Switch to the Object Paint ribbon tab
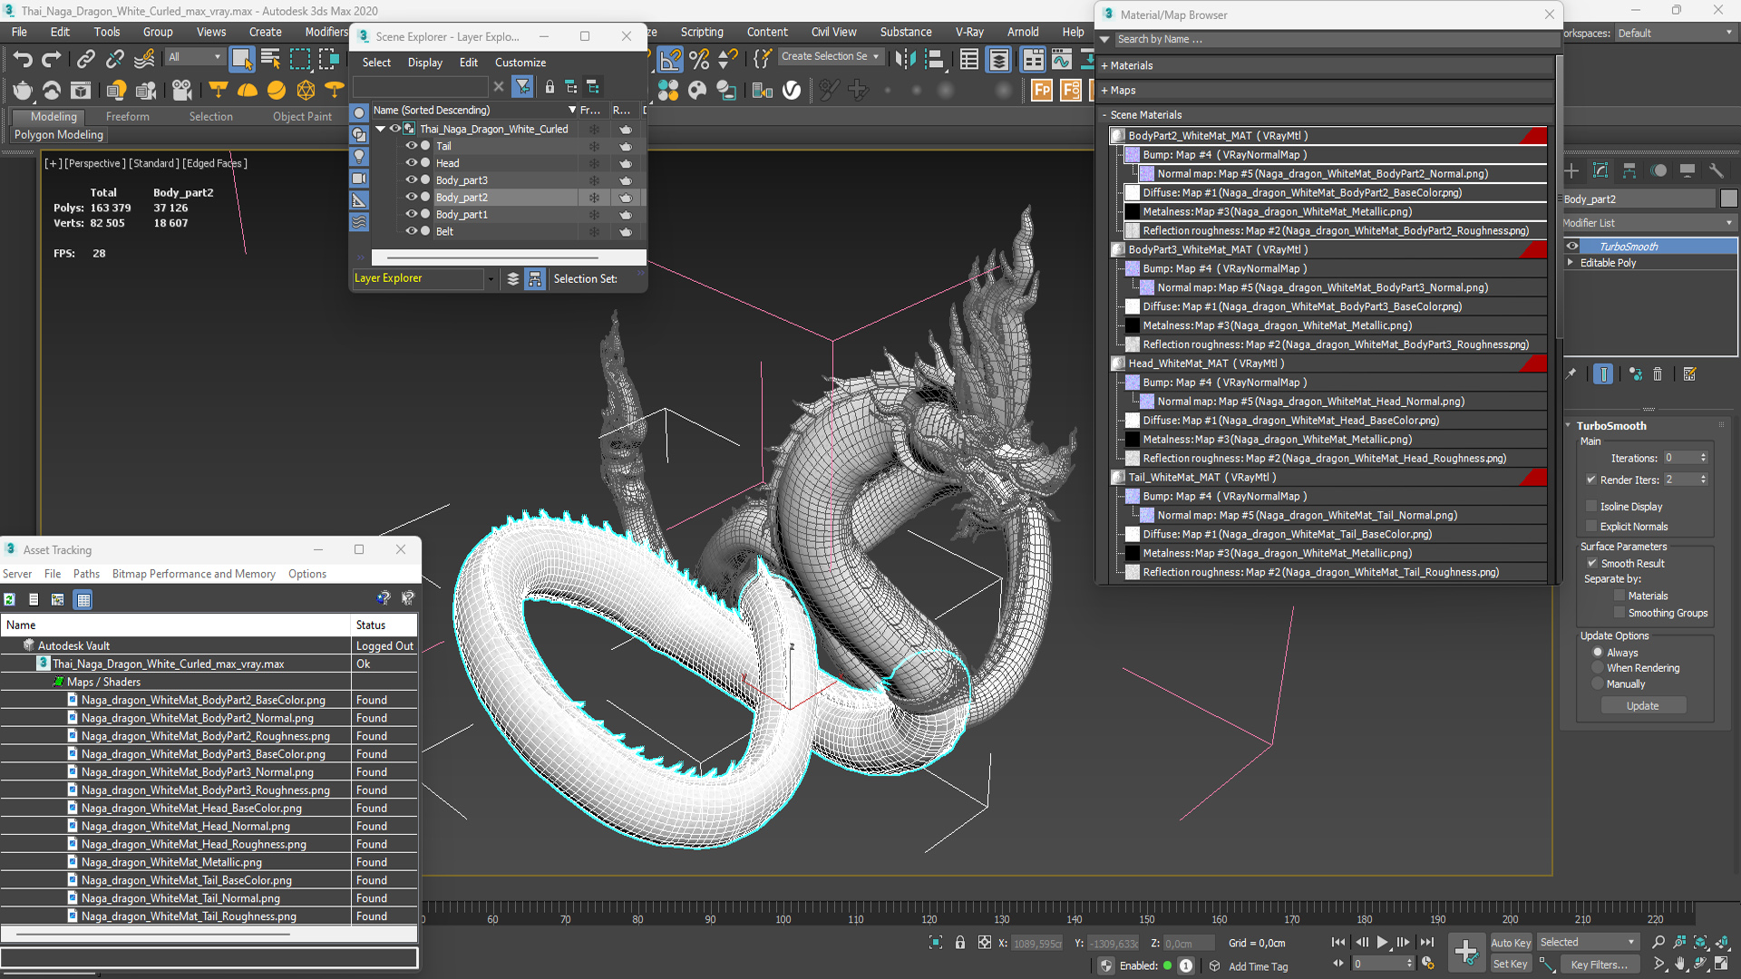 click(302, 117)
